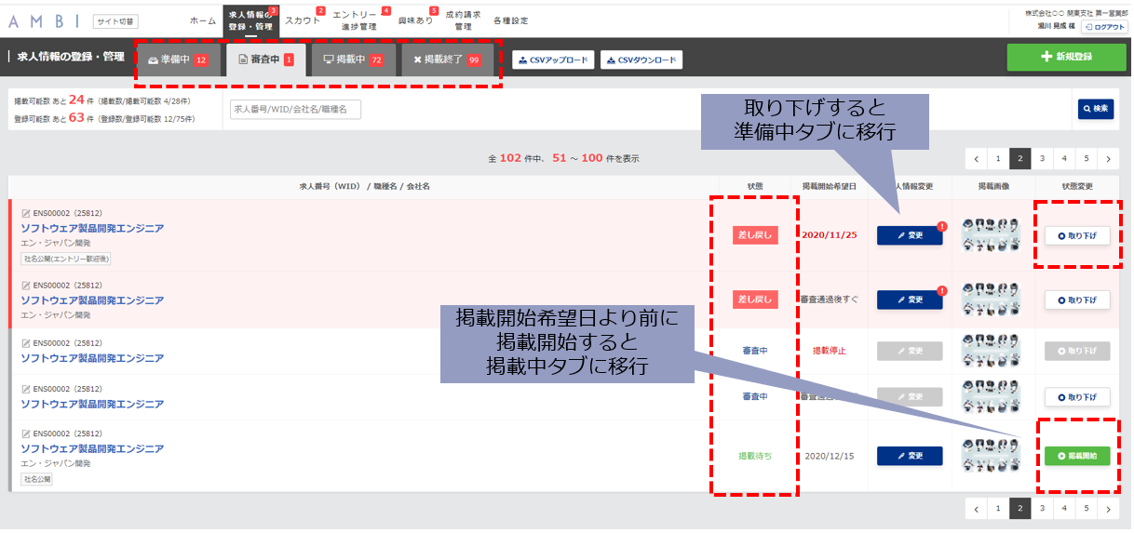Open first ソフトウェア製品開発エンジニア job link
This screenshot has width=1134, height=533.
tap(92, 228)
